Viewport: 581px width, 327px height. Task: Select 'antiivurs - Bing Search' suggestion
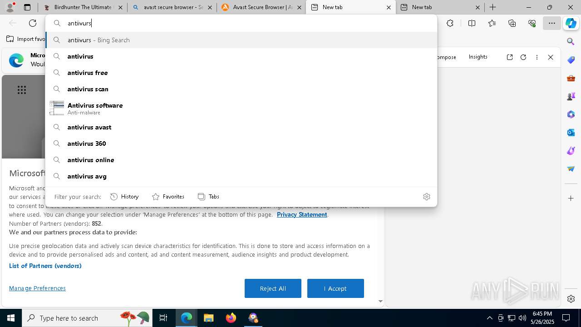tap(241, 40)
